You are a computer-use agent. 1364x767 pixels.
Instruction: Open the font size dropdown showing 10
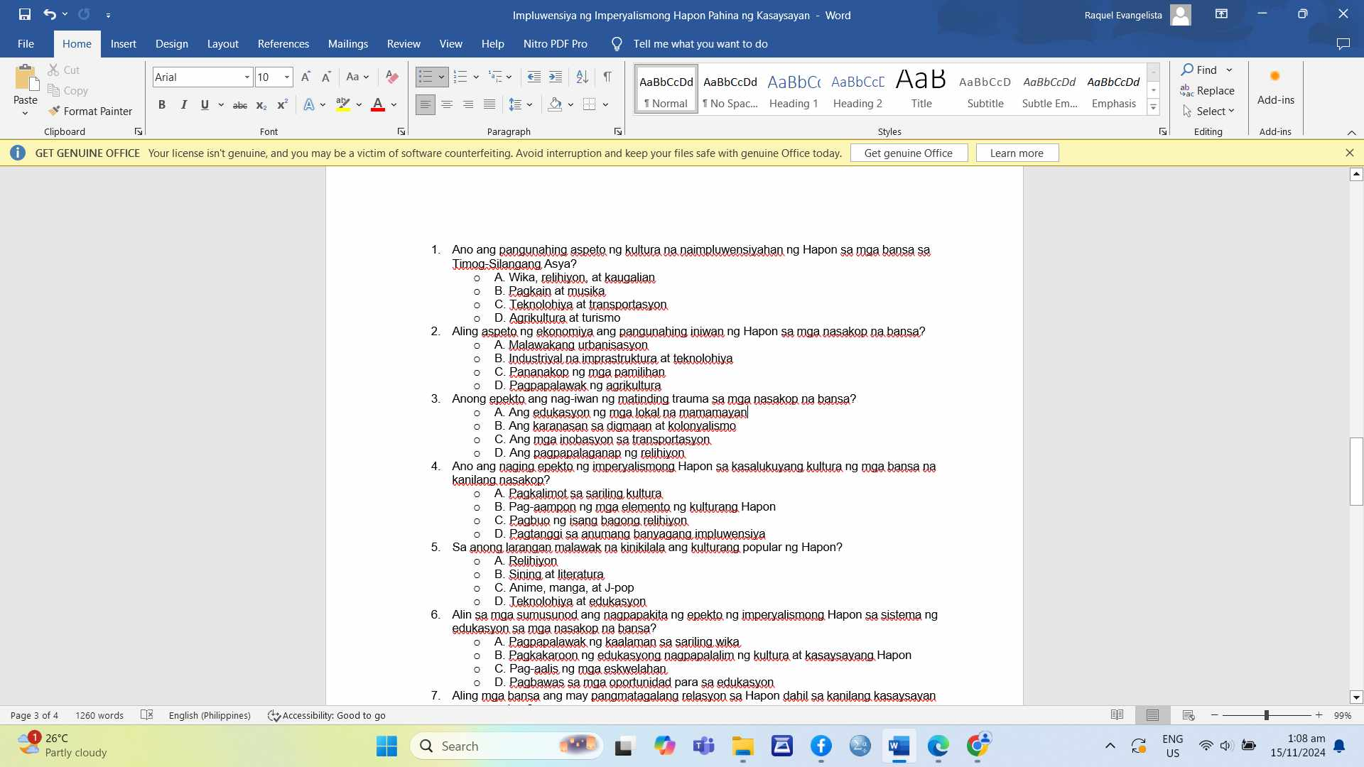coord(287,77)
